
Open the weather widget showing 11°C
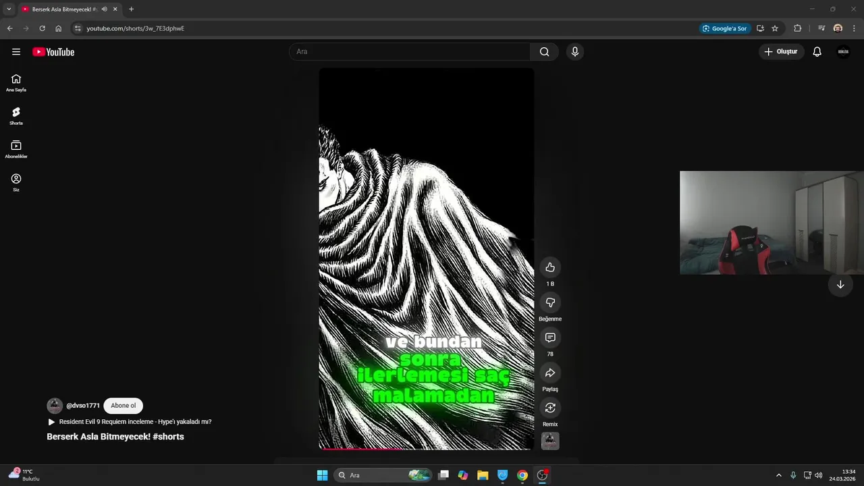(24, 475)
